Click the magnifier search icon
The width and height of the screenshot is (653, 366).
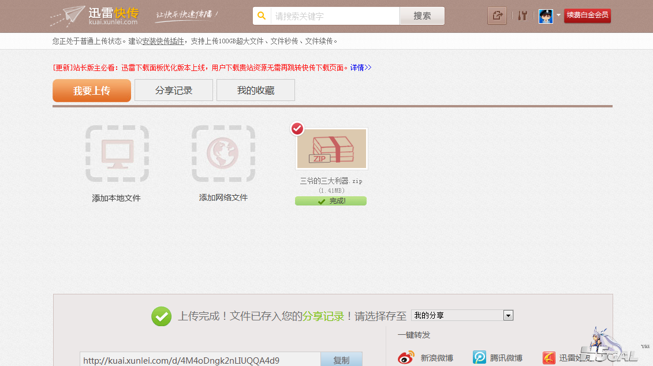coord(262,16)
